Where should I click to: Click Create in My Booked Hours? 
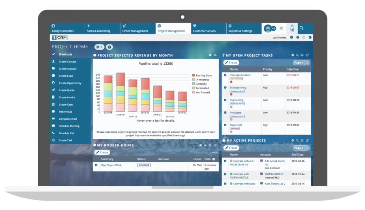(x=102, y=153)
